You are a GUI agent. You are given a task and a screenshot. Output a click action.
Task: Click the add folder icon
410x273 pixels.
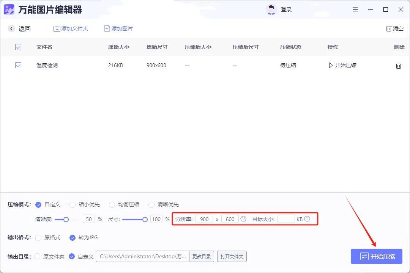click(57, 29)
